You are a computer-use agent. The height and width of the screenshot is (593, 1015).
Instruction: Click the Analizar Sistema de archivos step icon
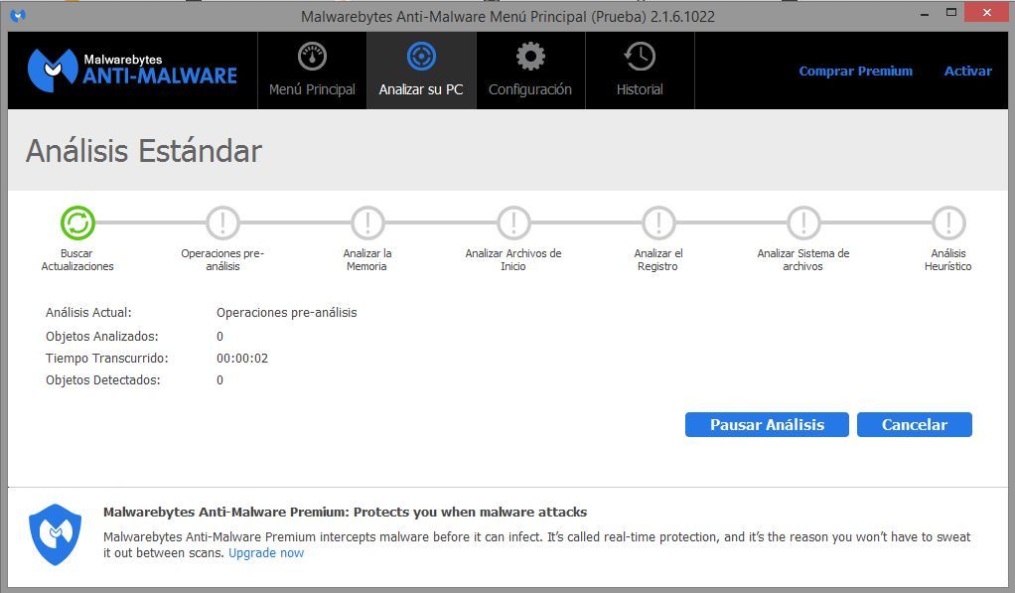click(x=803, y=222)
